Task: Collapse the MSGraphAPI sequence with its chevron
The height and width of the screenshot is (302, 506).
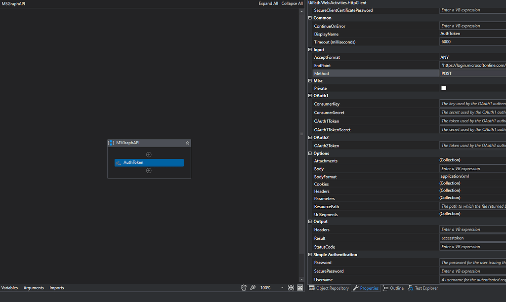Action: click(187, 143)
